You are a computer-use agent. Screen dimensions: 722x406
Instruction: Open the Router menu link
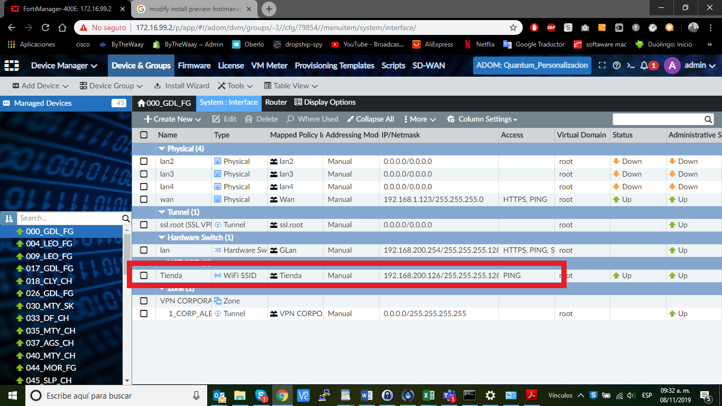(276, 103)
